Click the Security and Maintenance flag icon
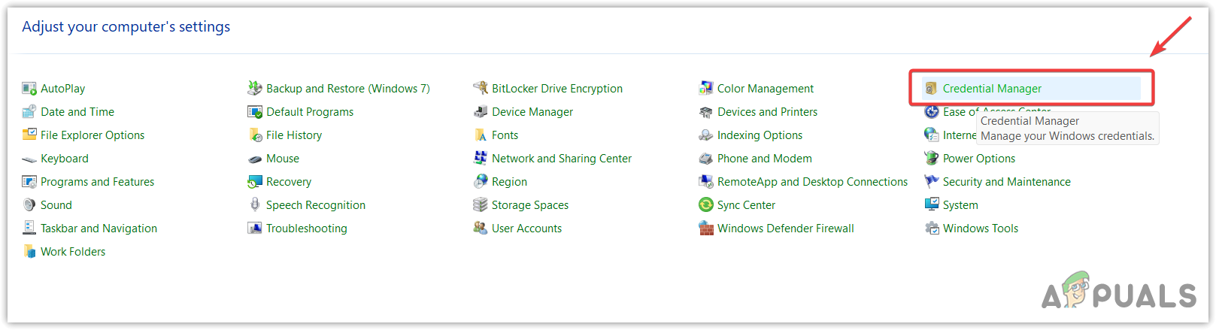This screenshot has width=1216, height=330. pyautogui.click(x=932, y=181)
